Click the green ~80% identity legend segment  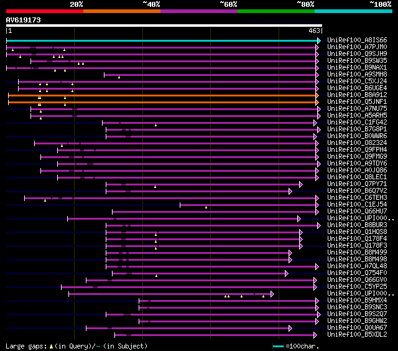pos(276,11)
